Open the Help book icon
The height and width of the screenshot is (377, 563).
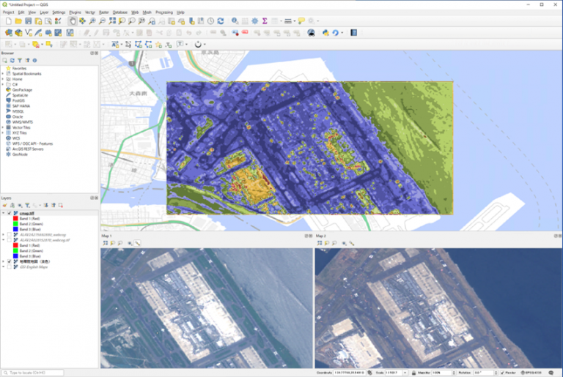353,33
